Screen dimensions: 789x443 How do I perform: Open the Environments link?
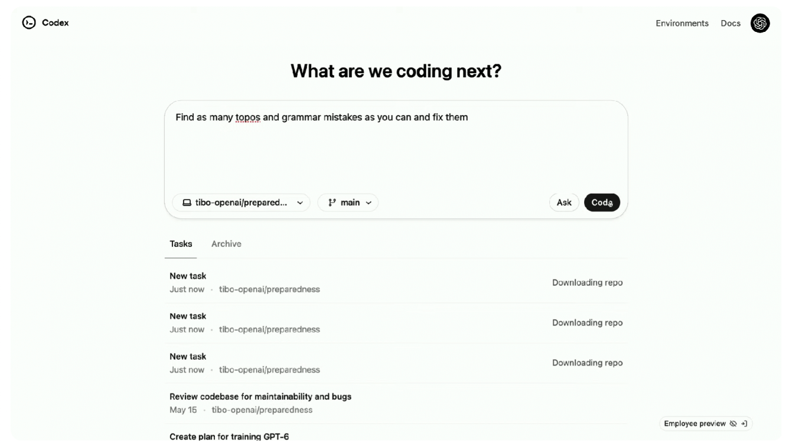click(x=682, y=23)
